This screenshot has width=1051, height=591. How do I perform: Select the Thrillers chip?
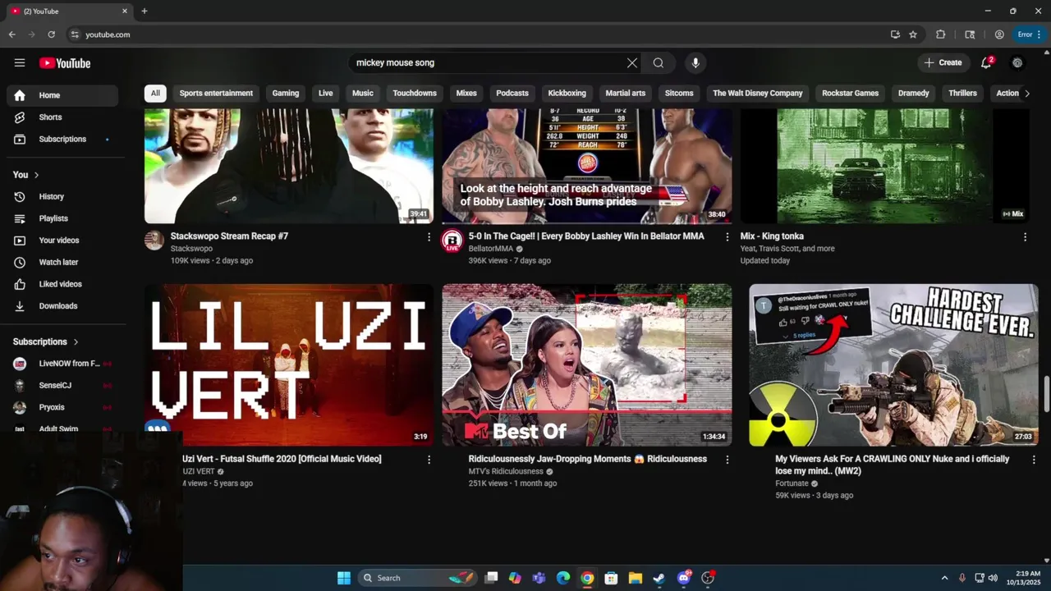(963, 93)
